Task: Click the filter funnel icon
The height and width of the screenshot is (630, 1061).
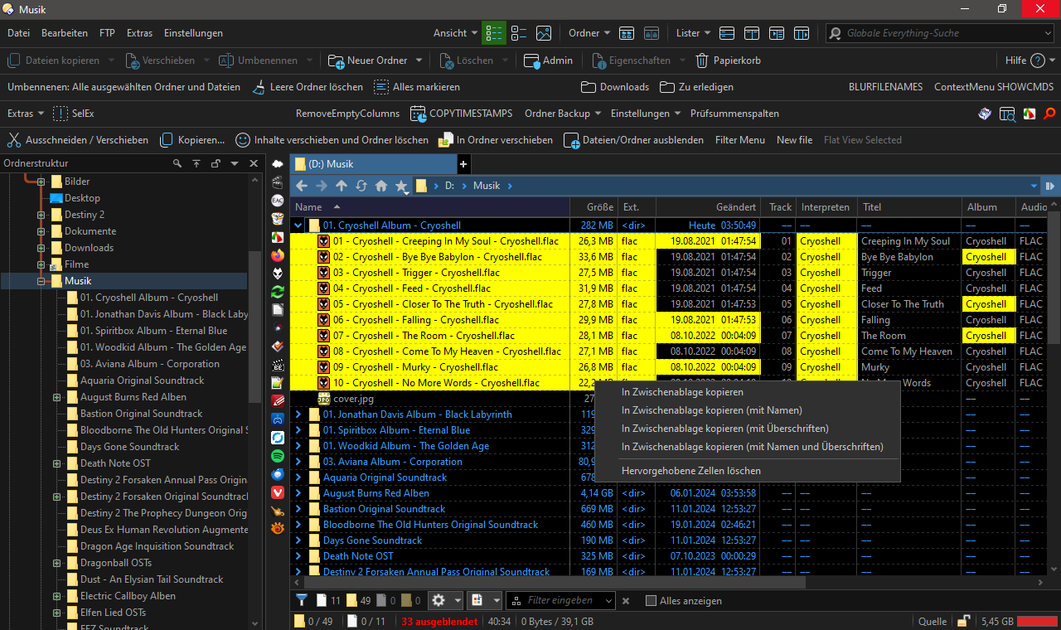Action: pyautogui.click(x=302, y=600)
